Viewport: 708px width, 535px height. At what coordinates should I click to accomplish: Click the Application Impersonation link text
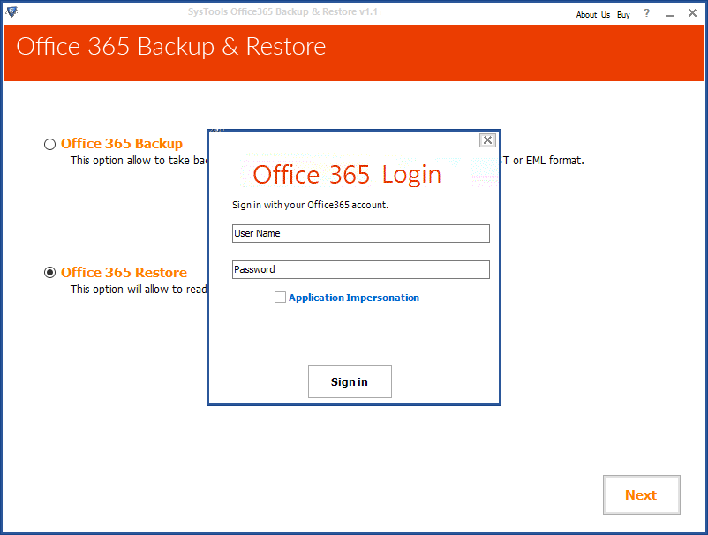pos(354,298)
